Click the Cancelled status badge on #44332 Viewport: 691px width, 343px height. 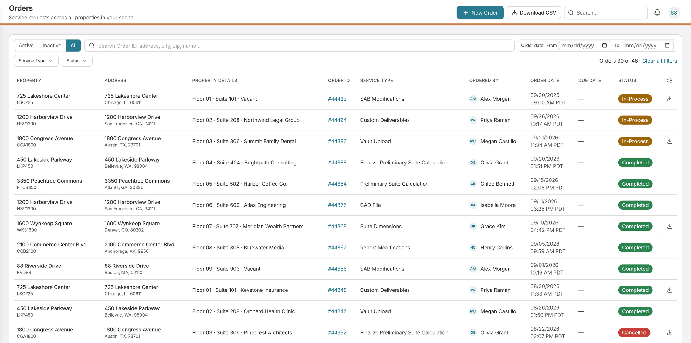coord(634,332)
